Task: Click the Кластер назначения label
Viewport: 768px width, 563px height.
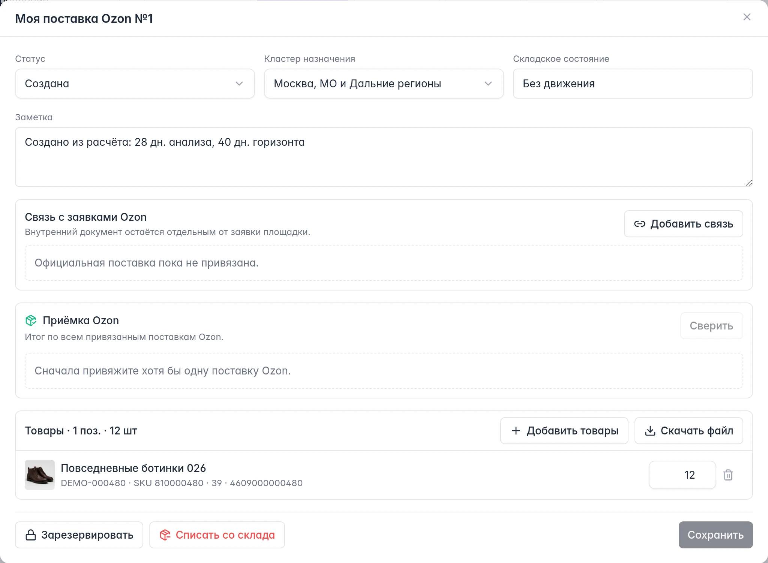Action: pos(309,59)
